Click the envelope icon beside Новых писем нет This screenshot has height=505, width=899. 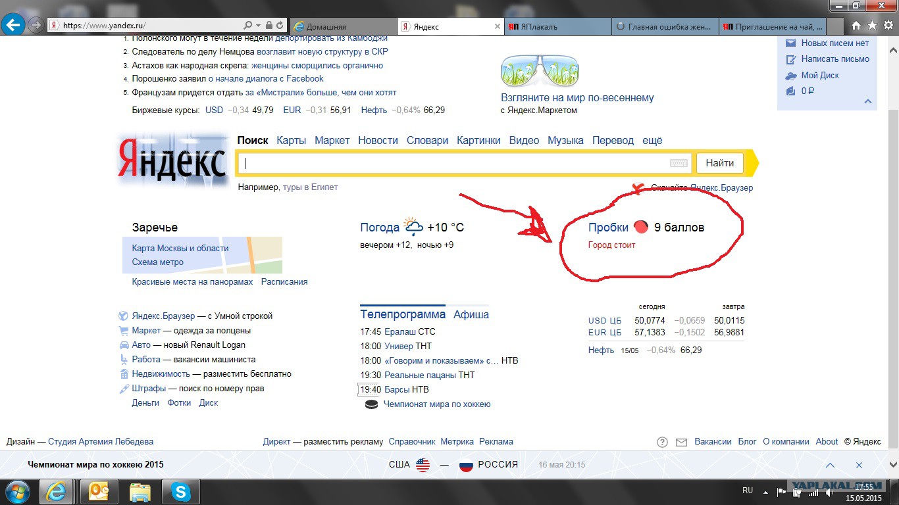click(x=791, y=43)
